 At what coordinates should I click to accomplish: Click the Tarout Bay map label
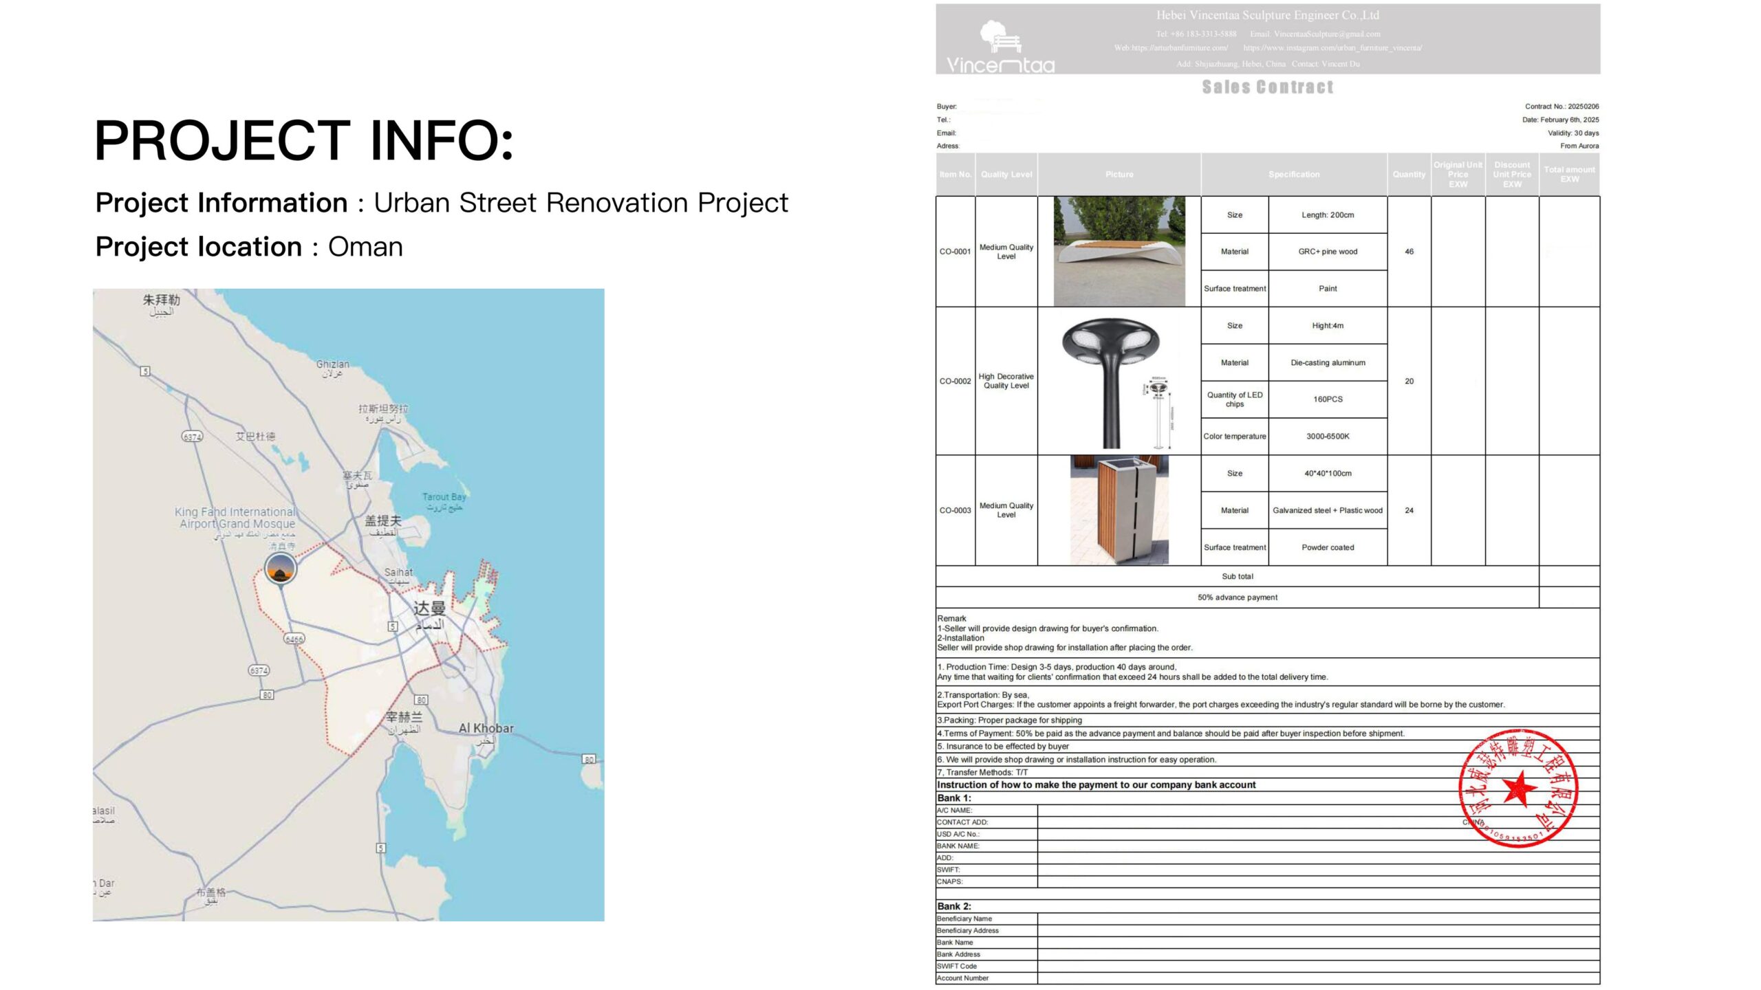444,497
